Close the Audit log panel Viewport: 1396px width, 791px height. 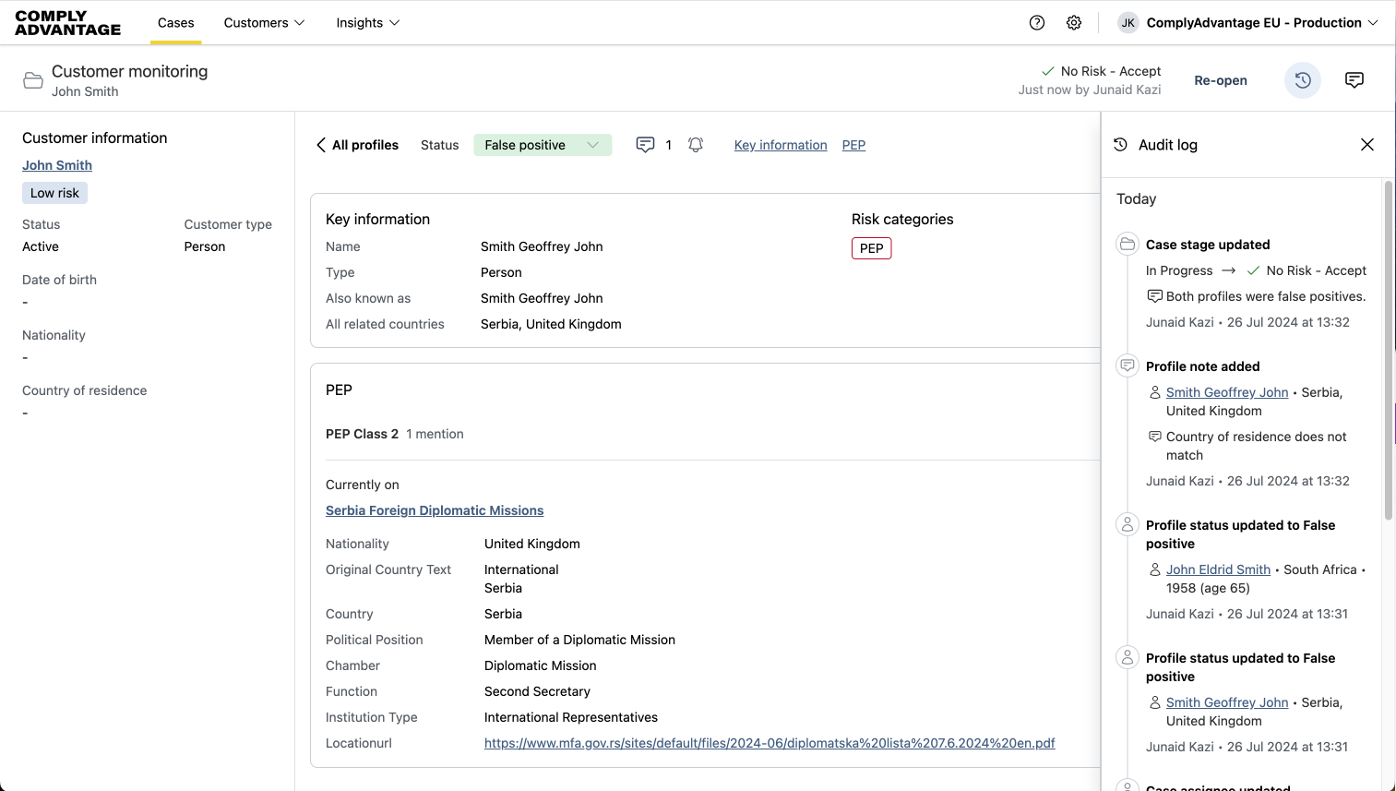1367,145
